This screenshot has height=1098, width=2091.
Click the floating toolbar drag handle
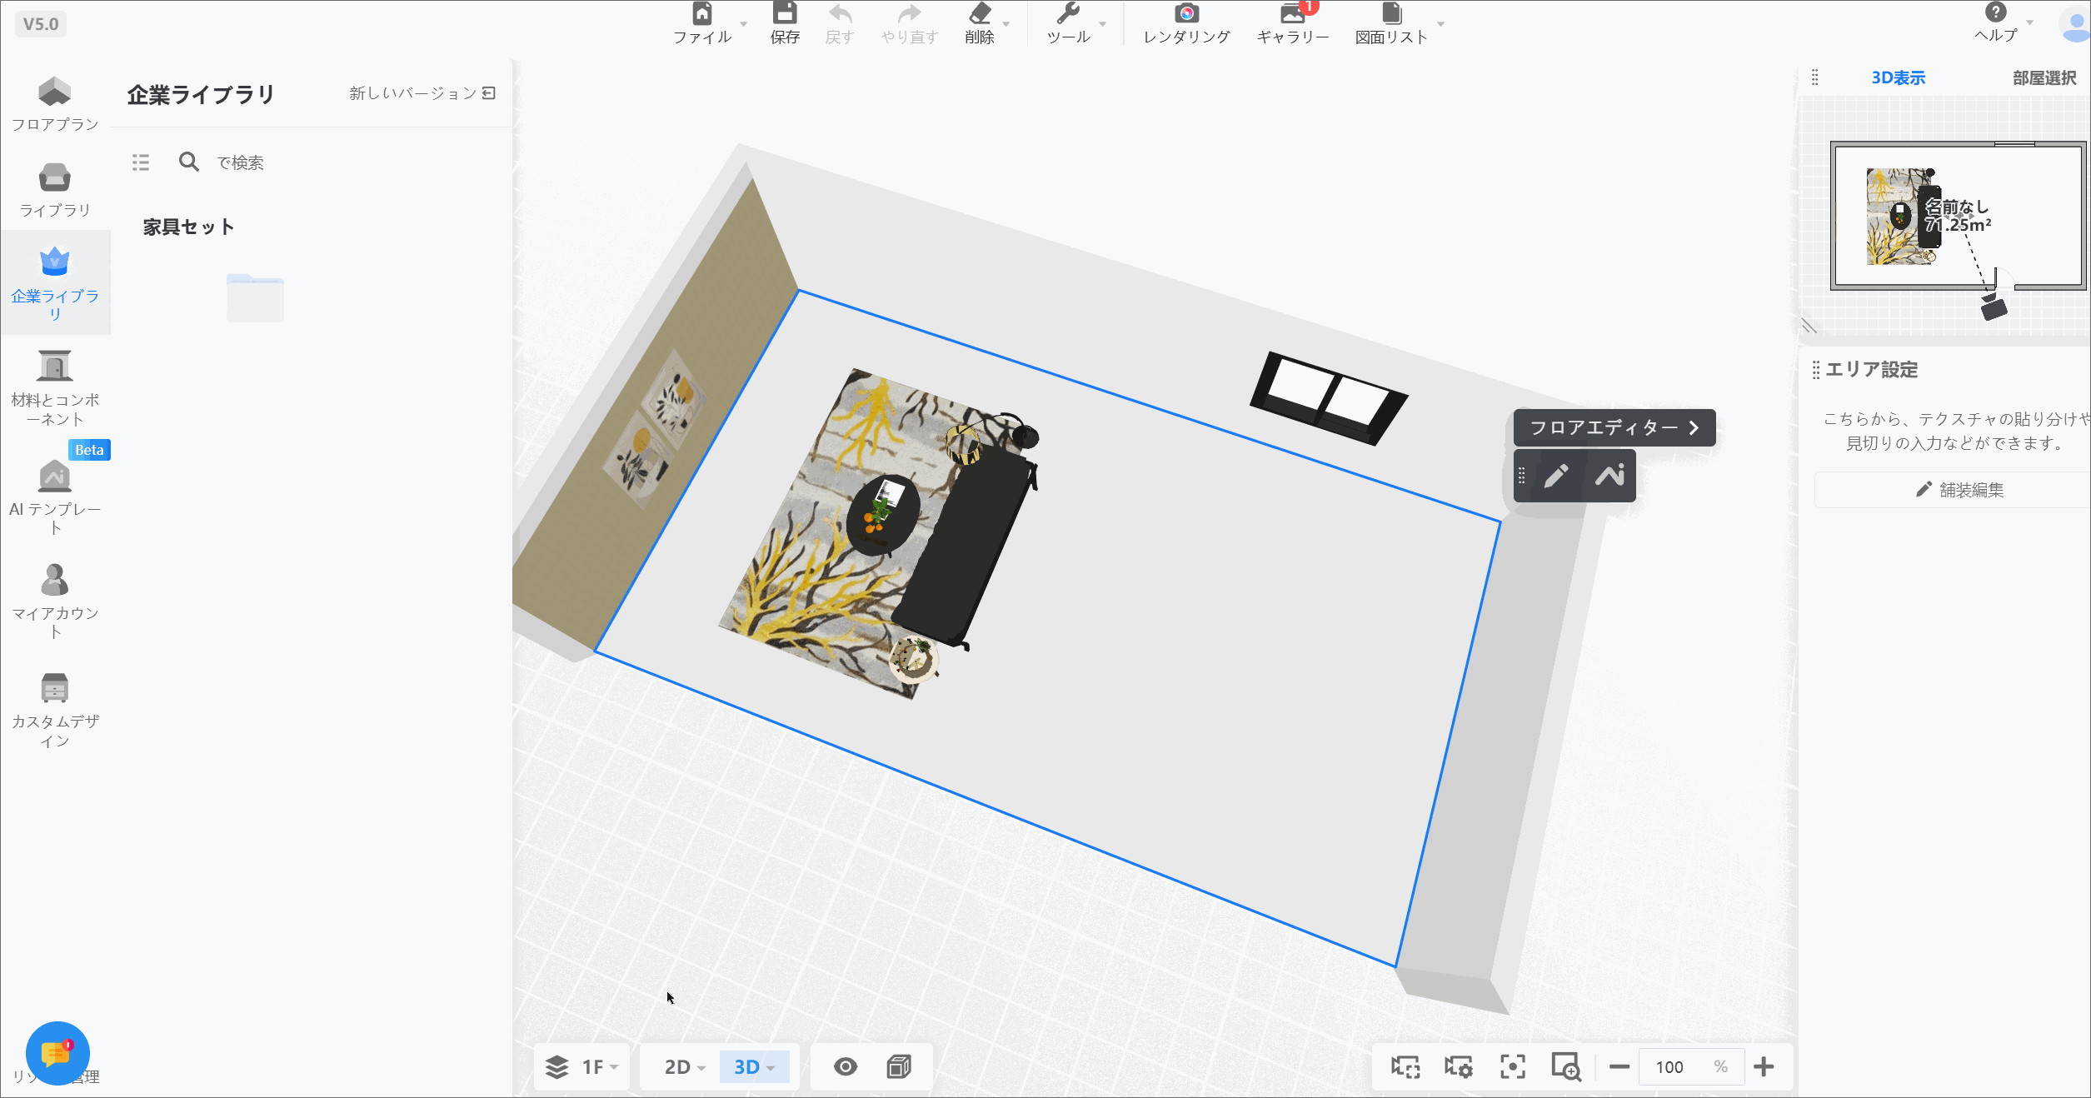[1521, 476]
